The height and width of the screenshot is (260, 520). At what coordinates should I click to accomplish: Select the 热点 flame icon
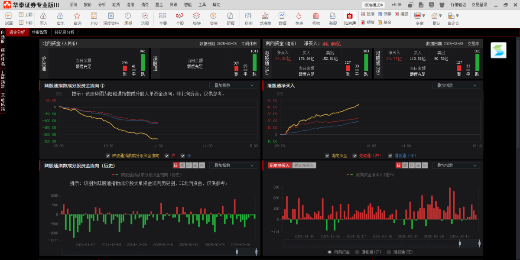299,18
